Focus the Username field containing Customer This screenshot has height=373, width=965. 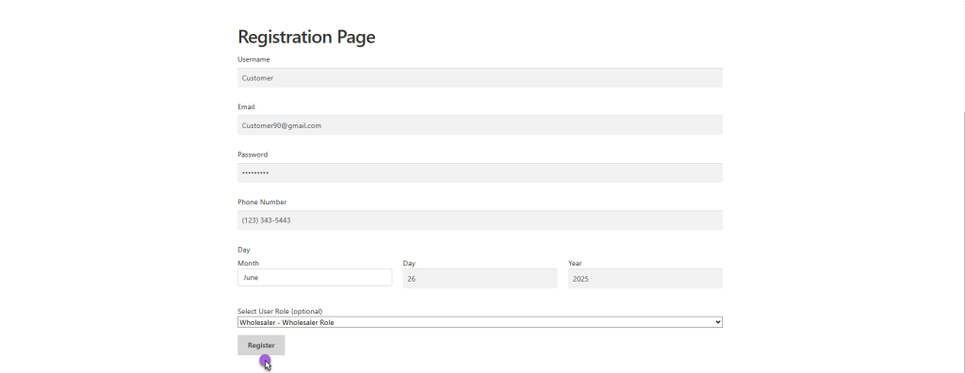(480, 78)
